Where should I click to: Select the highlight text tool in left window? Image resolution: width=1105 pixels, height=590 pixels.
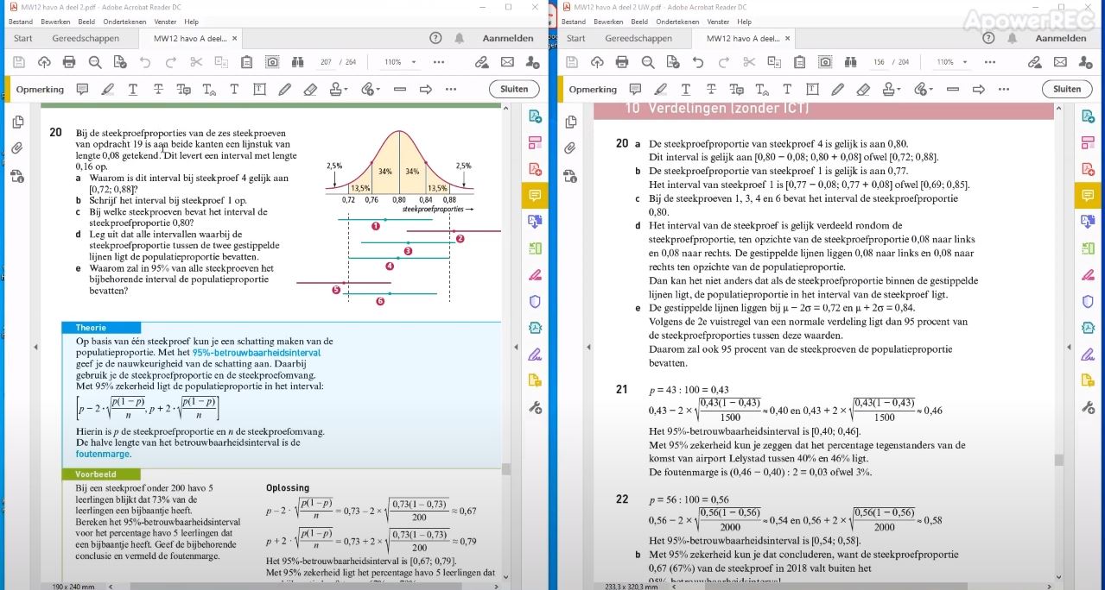pos(107,89)
